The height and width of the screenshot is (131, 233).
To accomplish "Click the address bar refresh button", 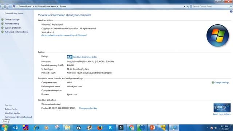I will 188,7.
